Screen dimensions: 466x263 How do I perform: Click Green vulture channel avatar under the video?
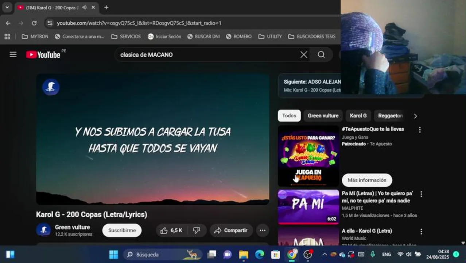[x=43, y=230]
